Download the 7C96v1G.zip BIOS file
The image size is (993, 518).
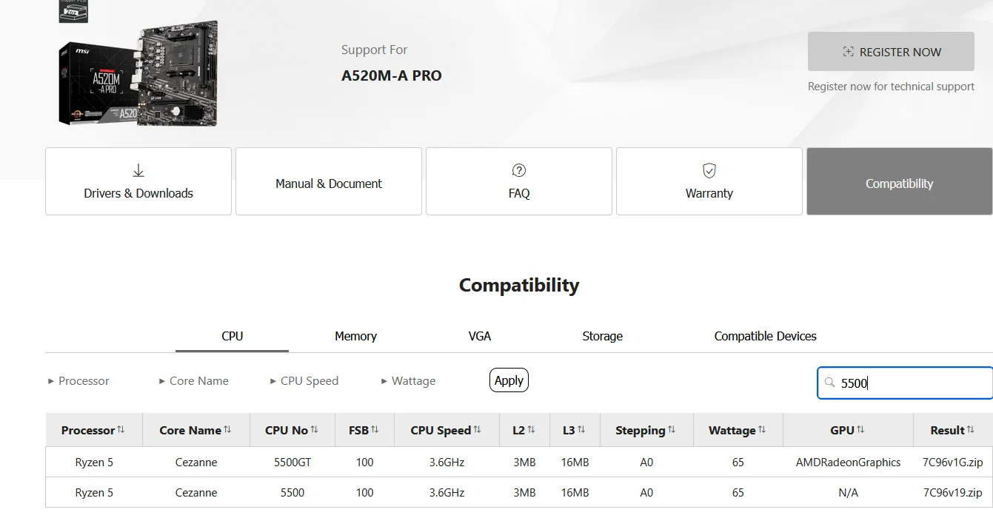[x=952, y=462]
